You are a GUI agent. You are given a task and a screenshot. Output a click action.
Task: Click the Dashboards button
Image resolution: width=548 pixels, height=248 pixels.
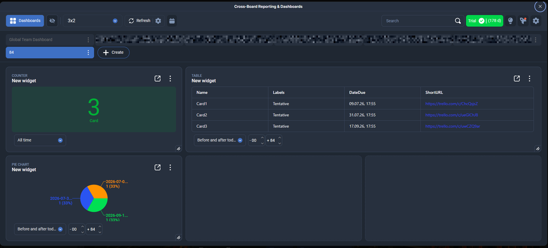[x=25, y=21]
